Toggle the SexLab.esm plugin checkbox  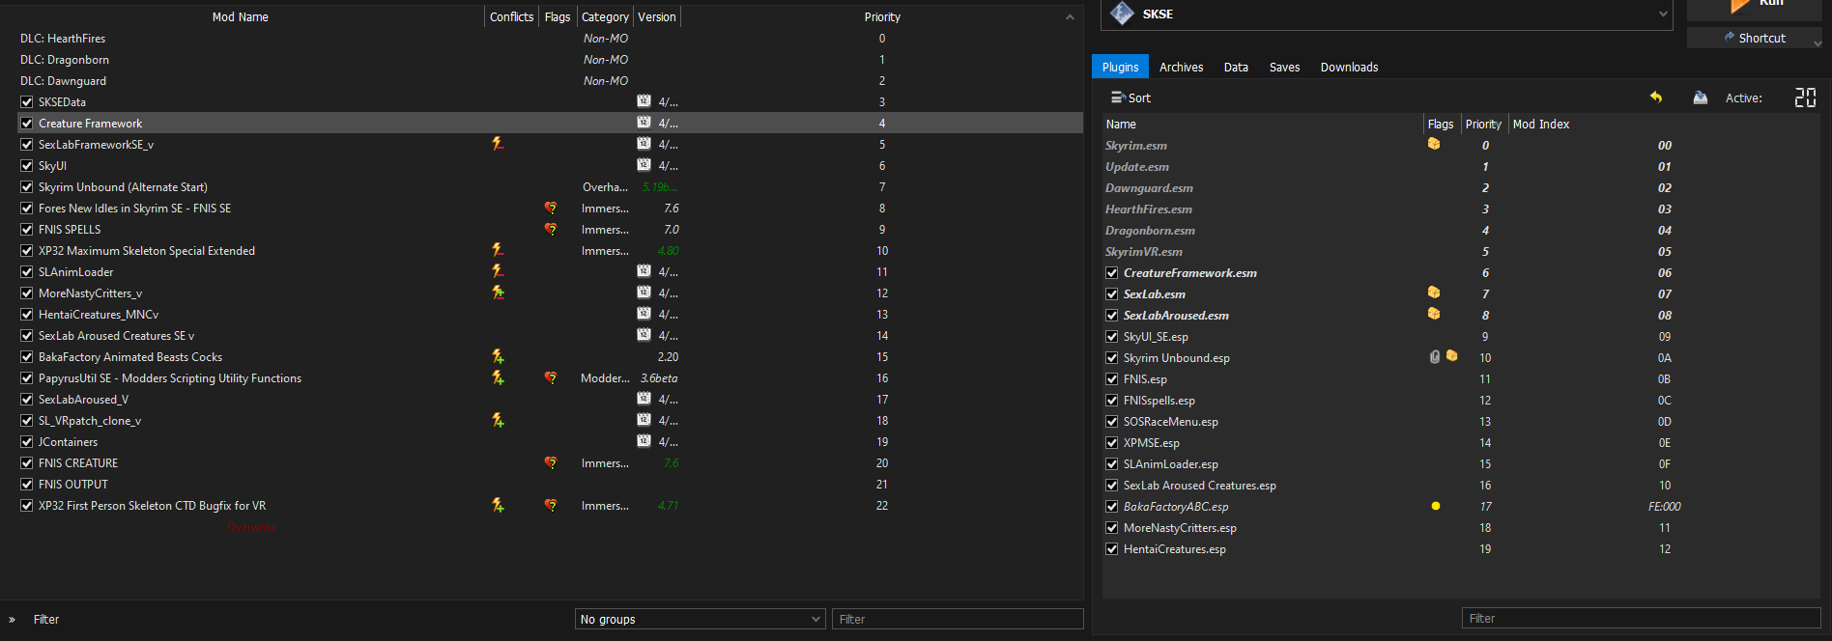click(x=1112, y=294)
